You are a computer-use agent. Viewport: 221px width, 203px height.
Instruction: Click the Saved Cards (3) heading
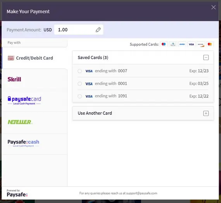(93, 57)
